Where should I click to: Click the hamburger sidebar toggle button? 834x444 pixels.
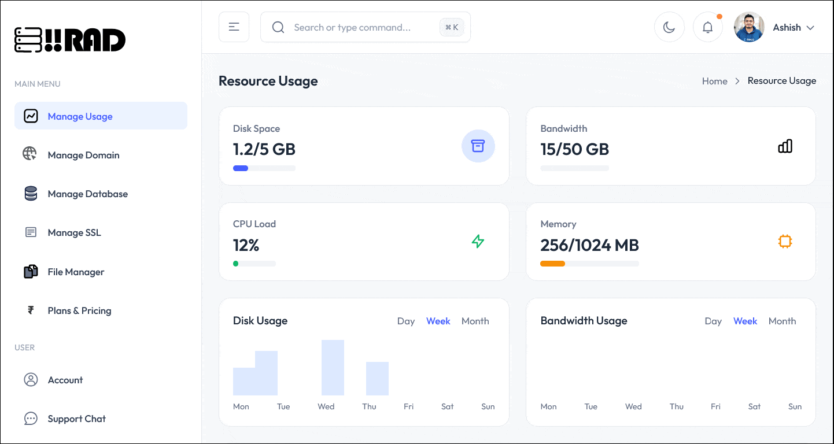[x=234, y=27]
